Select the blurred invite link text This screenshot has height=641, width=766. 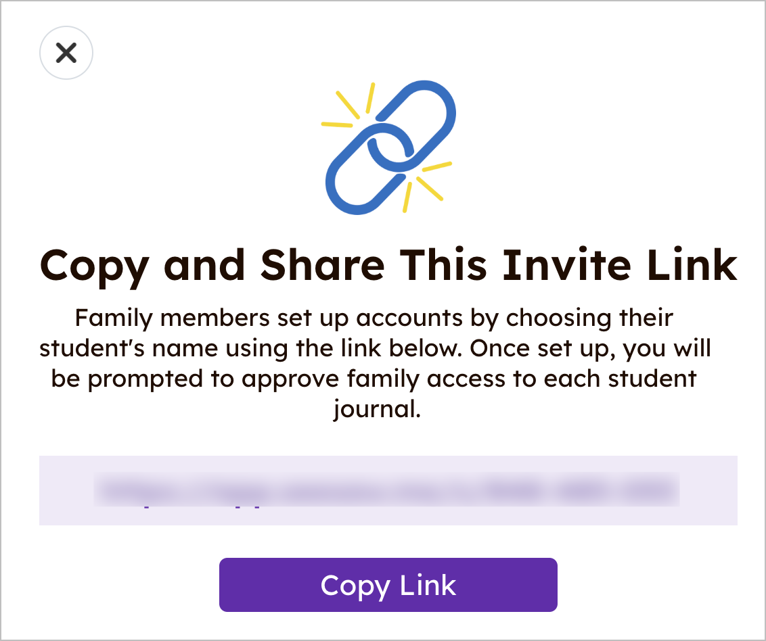pyautogui.click(x=386, y=489)
